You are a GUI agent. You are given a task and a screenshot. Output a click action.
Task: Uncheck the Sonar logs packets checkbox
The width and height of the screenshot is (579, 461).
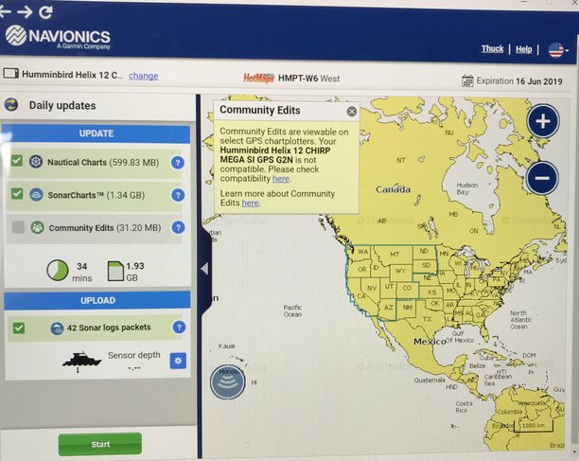pyautogui.click(x=19, y=328)
